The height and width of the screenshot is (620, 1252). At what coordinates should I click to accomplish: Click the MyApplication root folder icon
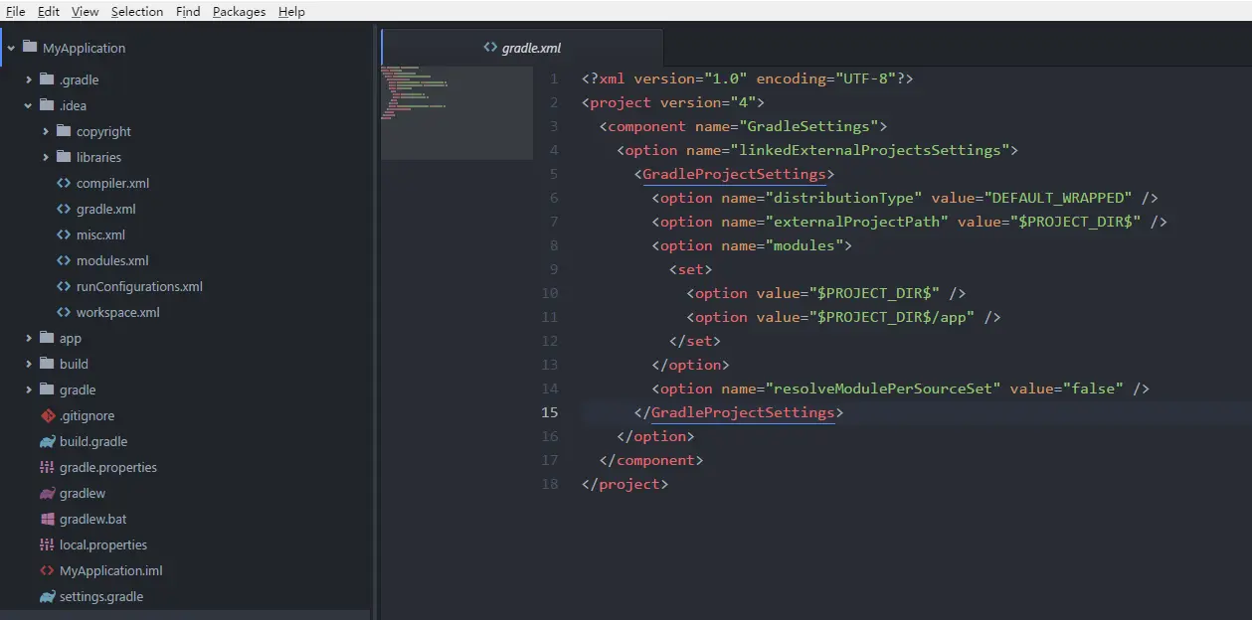pyautogui.click(x=30, y=48)
